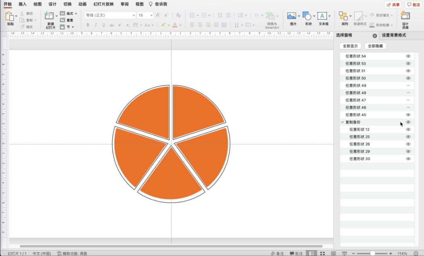Click the font color A swatch
Screen dimensions: 424x256
point(175,25)
